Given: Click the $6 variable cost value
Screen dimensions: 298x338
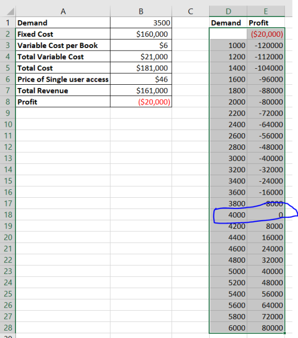Looking at the screenshot, I should 141,45.
